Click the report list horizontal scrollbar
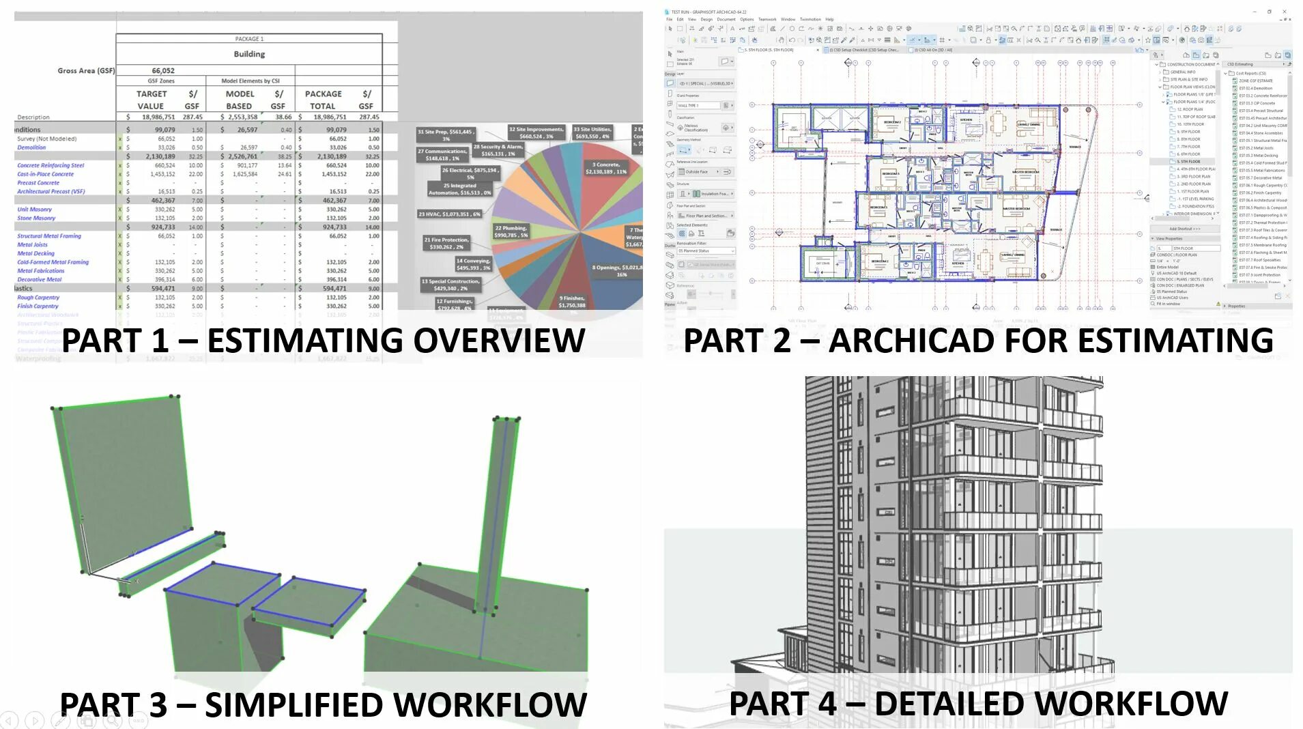The width and height of the screenshot is (1303, 729). coord(1248,286)
